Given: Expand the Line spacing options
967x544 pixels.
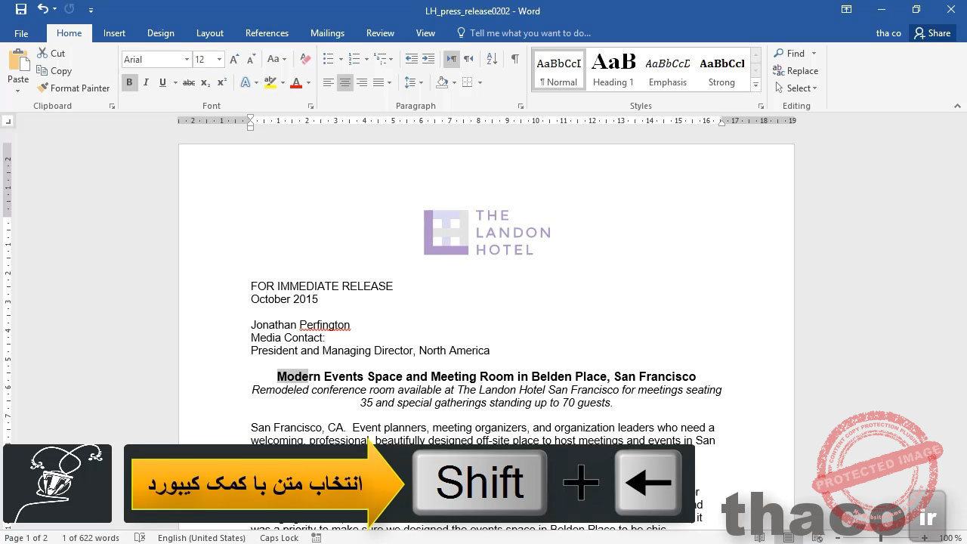Looking at the screenshot, I should (422, 82).
